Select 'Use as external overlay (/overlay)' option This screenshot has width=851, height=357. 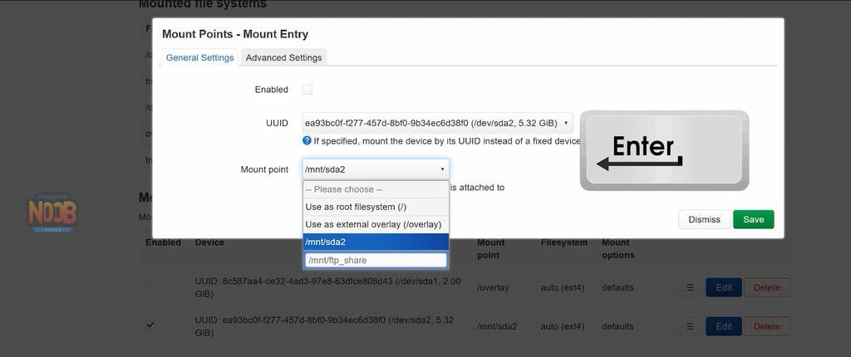click(376, 224)
